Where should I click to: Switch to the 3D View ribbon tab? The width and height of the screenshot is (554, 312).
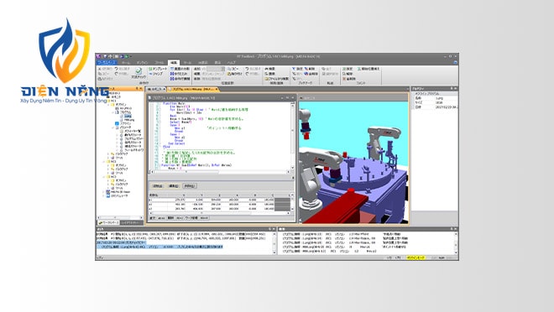[203, 63]
